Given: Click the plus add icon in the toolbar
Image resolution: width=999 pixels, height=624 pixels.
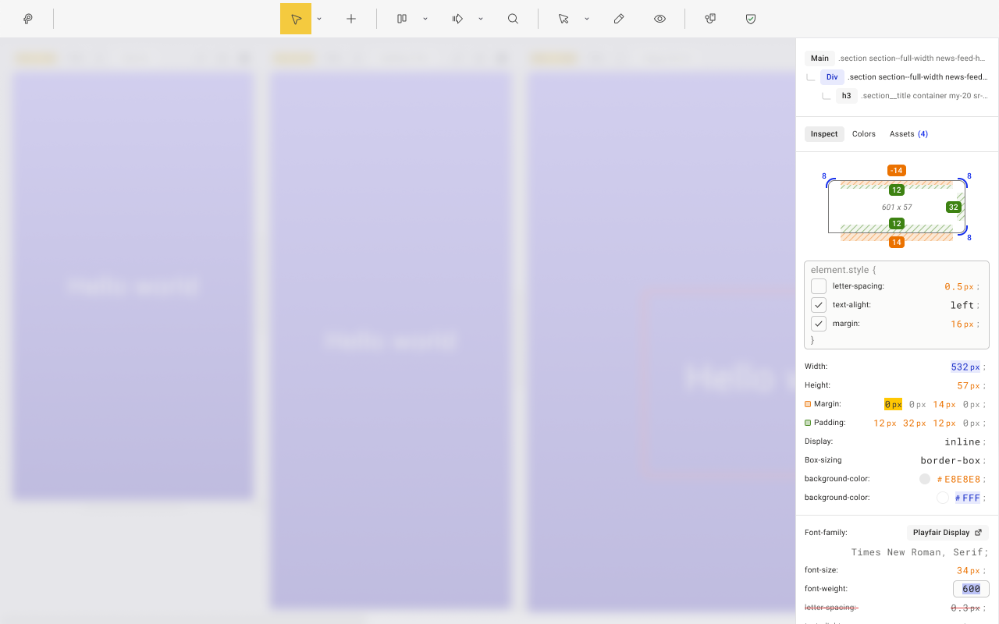Looking at the screenshot, I should tap(351, 19).
